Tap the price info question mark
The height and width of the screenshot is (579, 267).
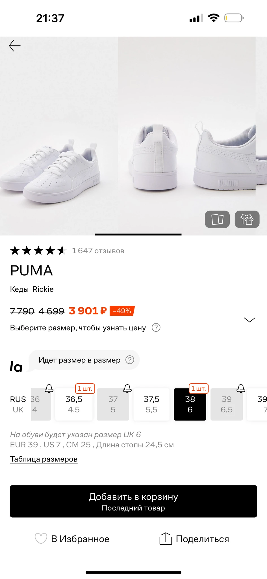[156, 327]
